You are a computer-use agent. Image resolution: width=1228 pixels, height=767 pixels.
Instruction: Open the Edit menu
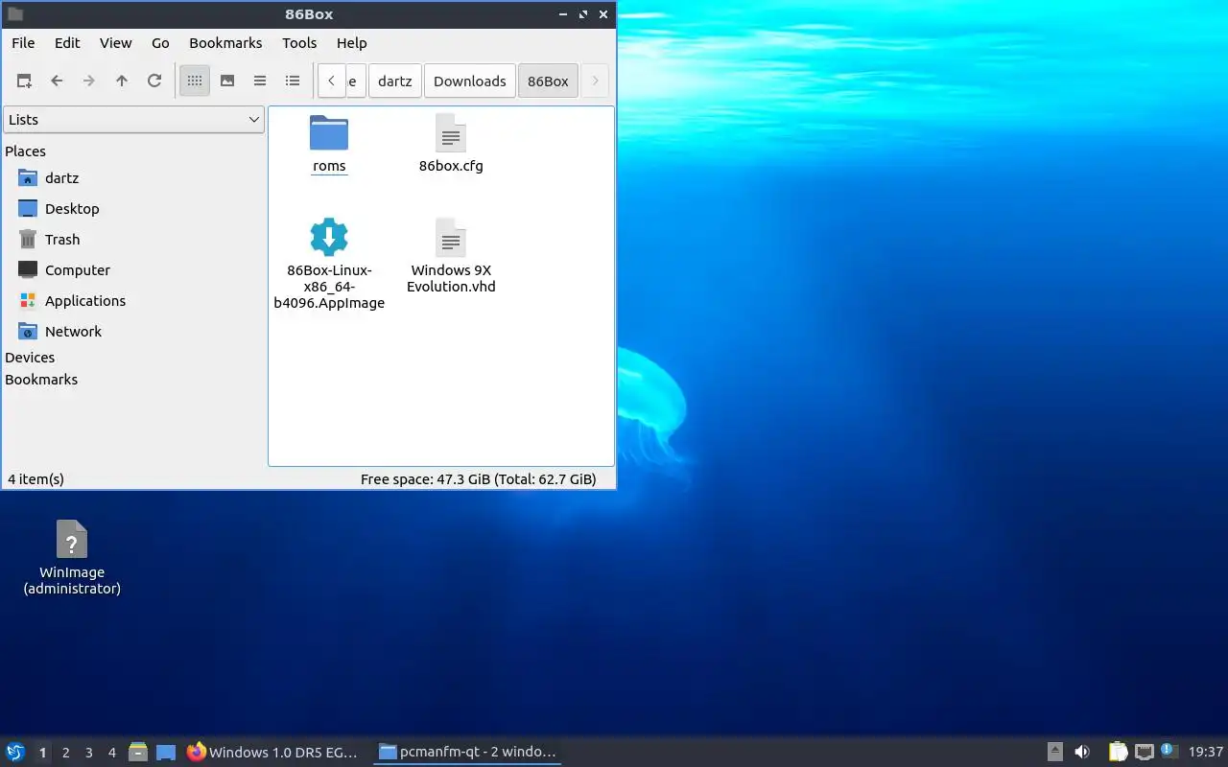(67, 43)
